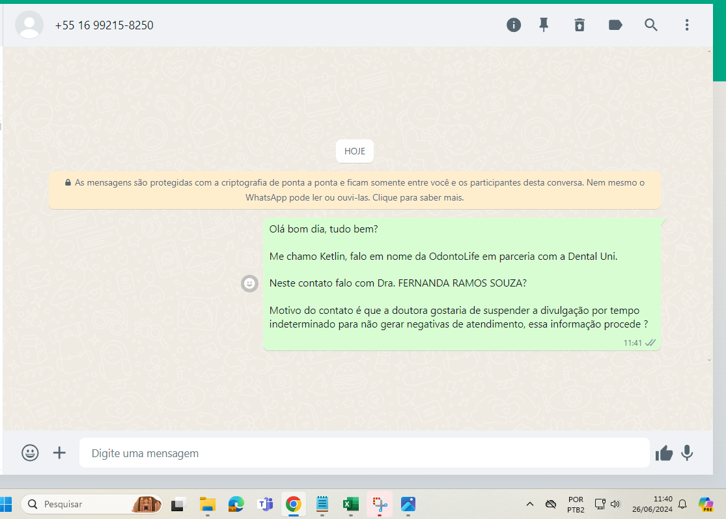Click the double check read receipt icon

pyautogui.click(x=650, y=343)
